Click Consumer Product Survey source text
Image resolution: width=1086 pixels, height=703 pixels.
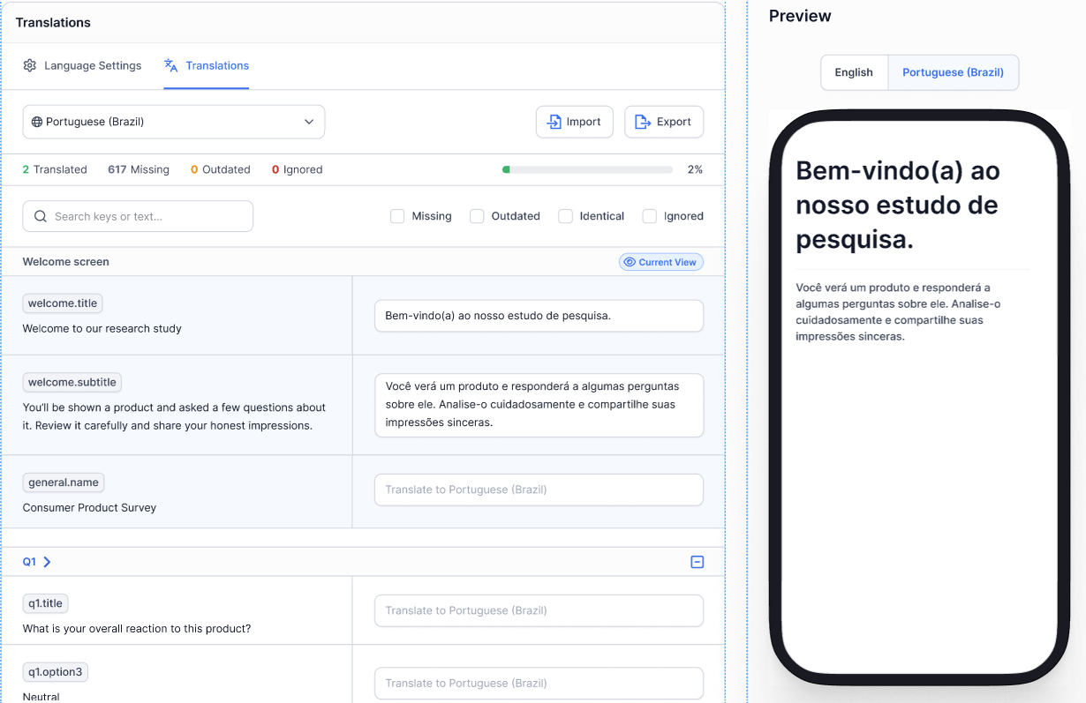[89, 508]
